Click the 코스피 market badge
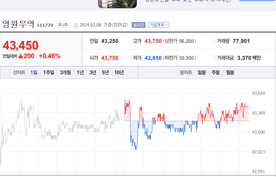276x177 pixels. point(63,25)
